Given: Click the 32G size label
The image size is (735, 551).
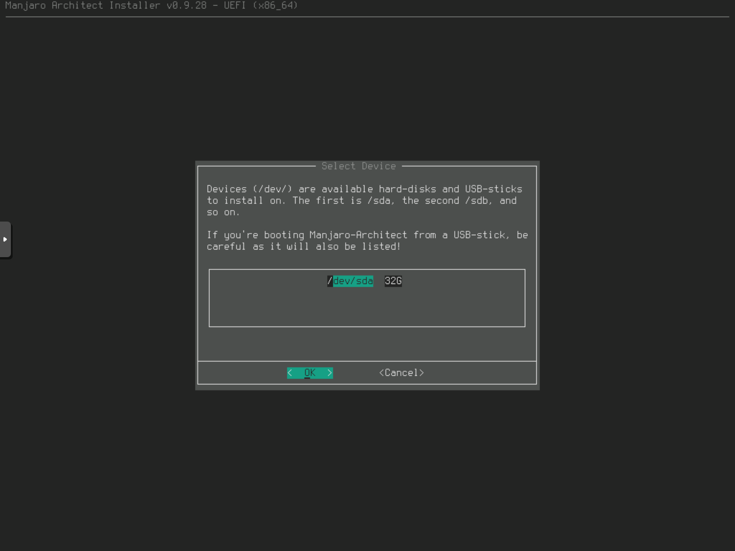Looking at the screenshot, I should pyautogui.click(x=393, y=281).
